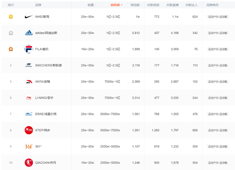Open QIAODAN/乔丹 brand link

coord(46,163)
